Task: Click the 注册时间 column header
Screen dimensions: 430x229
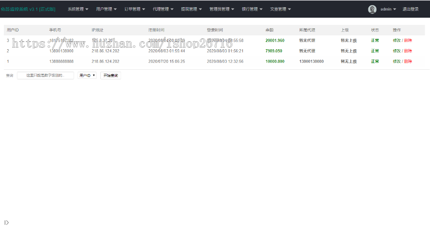Action: tap(156, 30)
